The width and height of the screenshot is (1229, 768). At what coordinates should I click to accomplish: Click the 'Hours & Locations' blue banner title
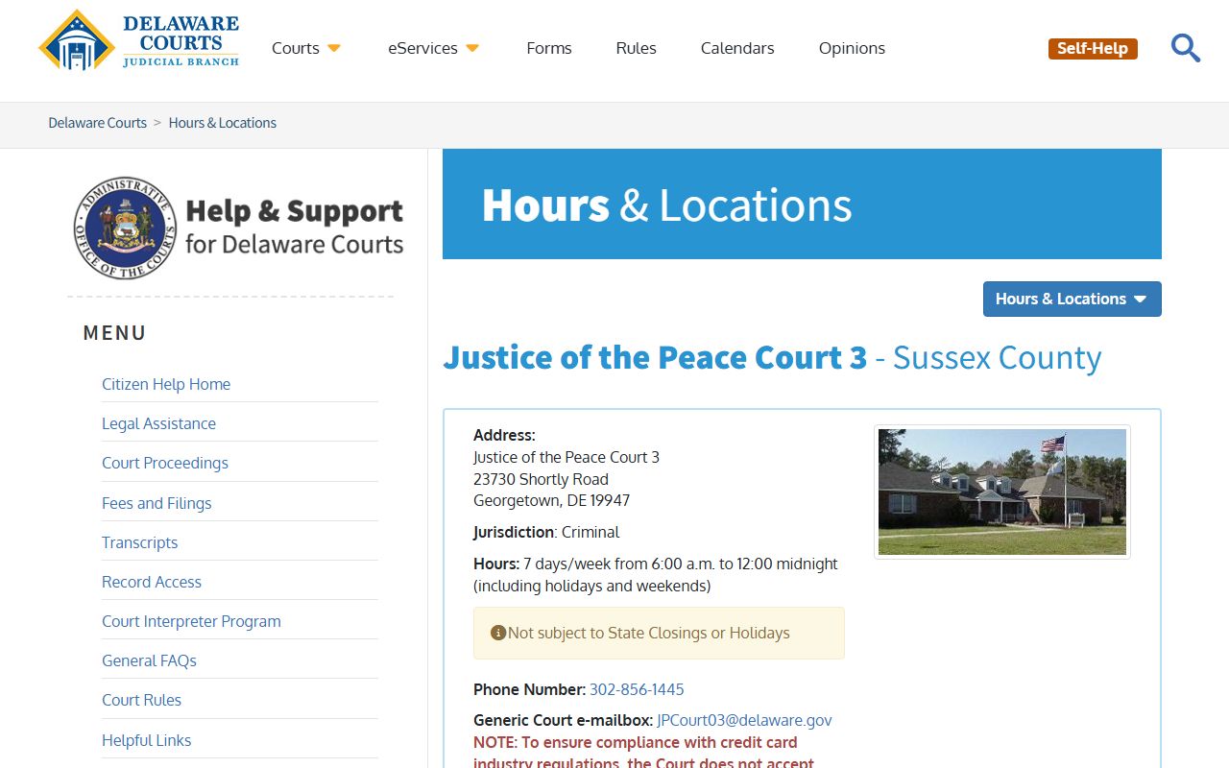click(666, 204)
